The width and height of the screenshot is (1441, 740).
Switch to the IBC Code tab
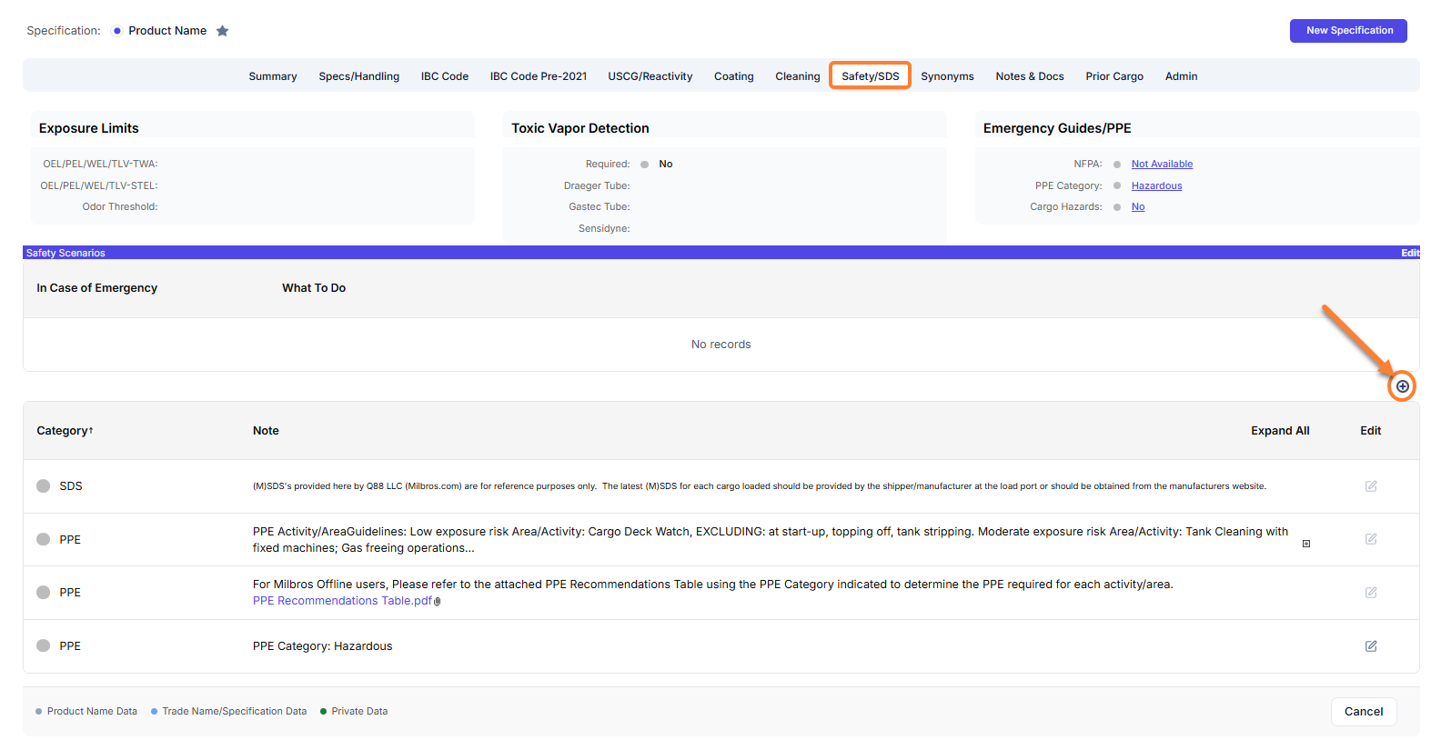point(445,76)
